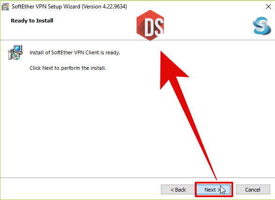Proceed with install via Next button
The image size is (275, 200).
tap(214, 190)
